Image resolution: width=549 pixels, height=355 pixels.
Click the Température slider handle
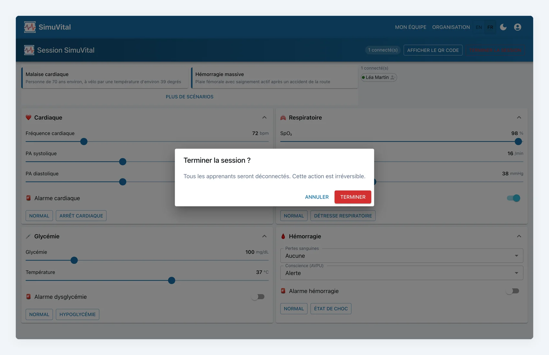point(172,281)
